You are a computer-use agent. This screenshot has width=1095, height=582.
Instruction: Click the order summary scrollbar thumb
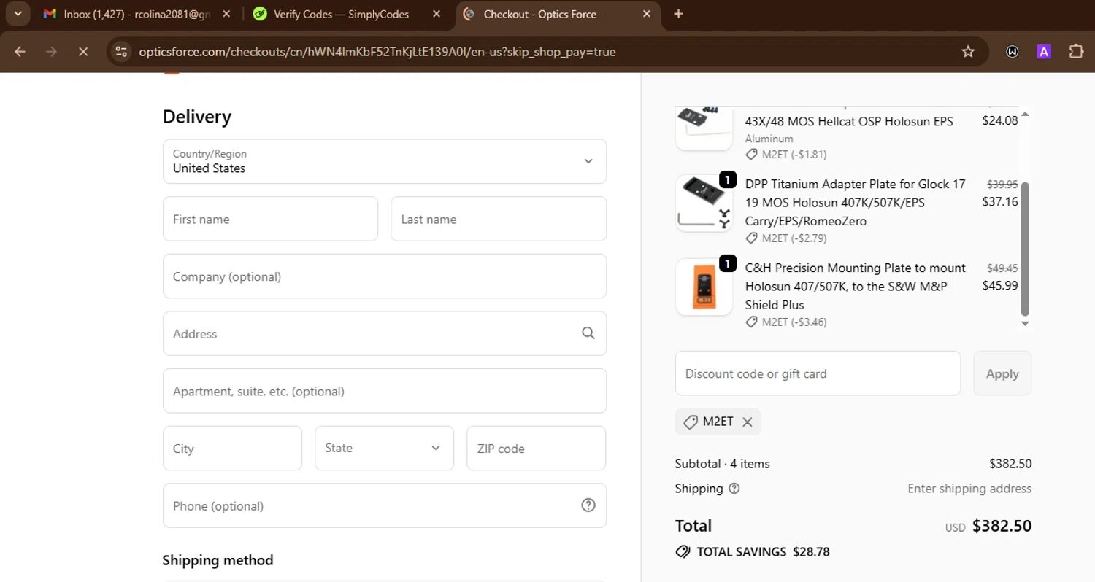click(1025, 248)
